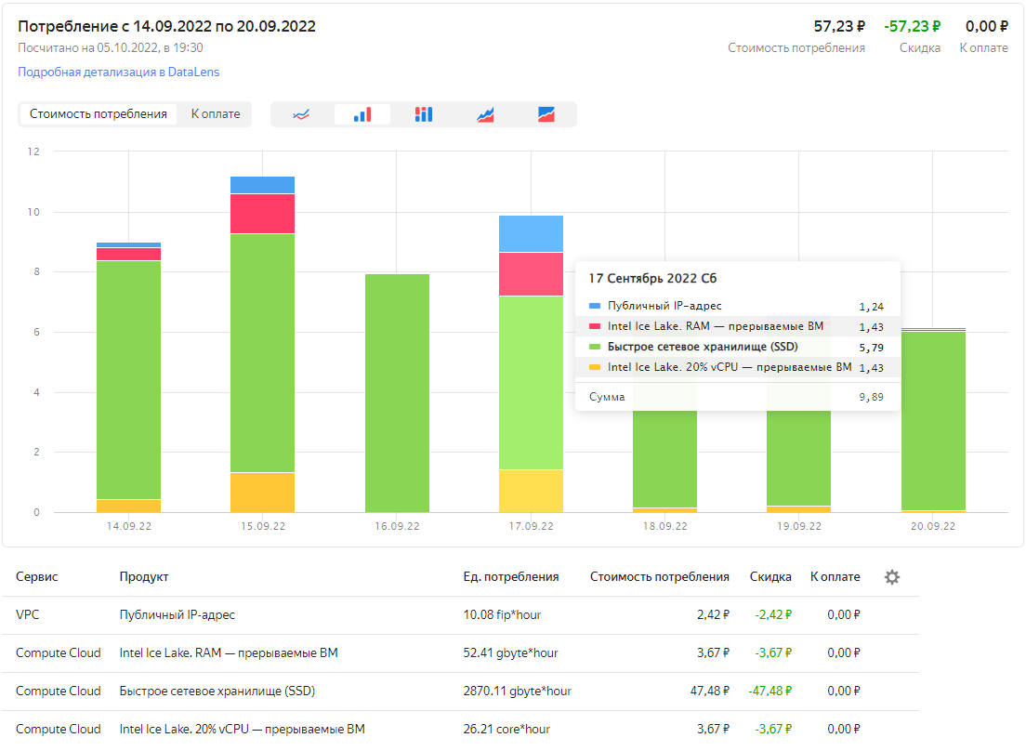Select the VPC 'Публичный IP-адрес' table row
This screenshot has height=751, width=1026.
click(x=178, y=614)
